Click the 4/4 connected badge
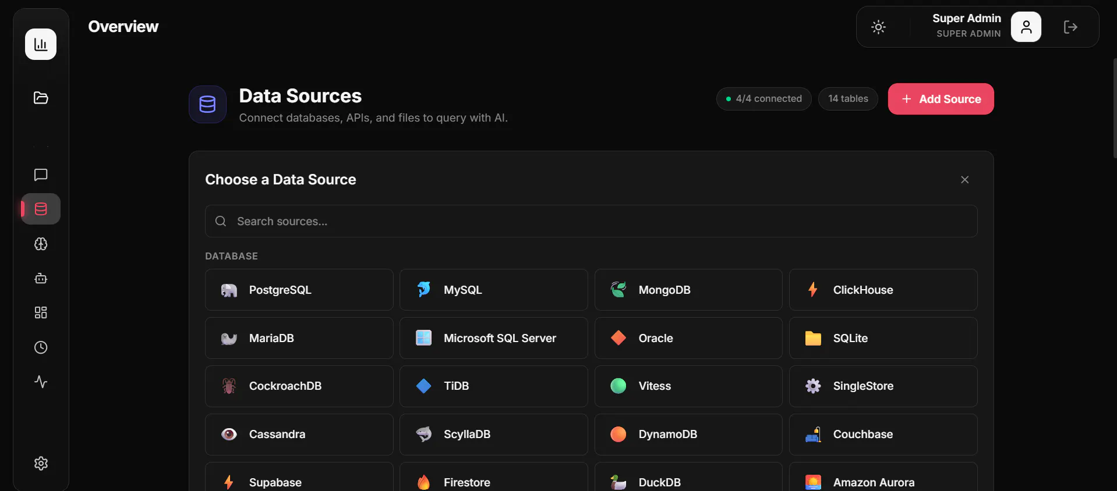This screenshot has width=1117, height=491. pos(763,99)
